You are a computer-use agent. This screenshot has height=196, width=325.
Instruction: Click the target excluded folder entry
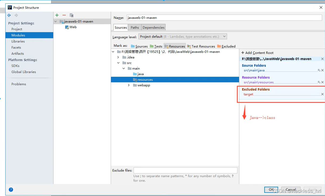click(x=248, y=94)
